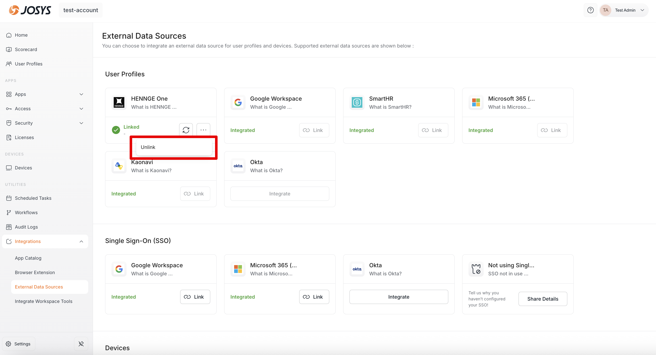Screen dimensions: 656x355
Task: Open the HENNGE One three-dots menu
Action: (x=203, y=130)
